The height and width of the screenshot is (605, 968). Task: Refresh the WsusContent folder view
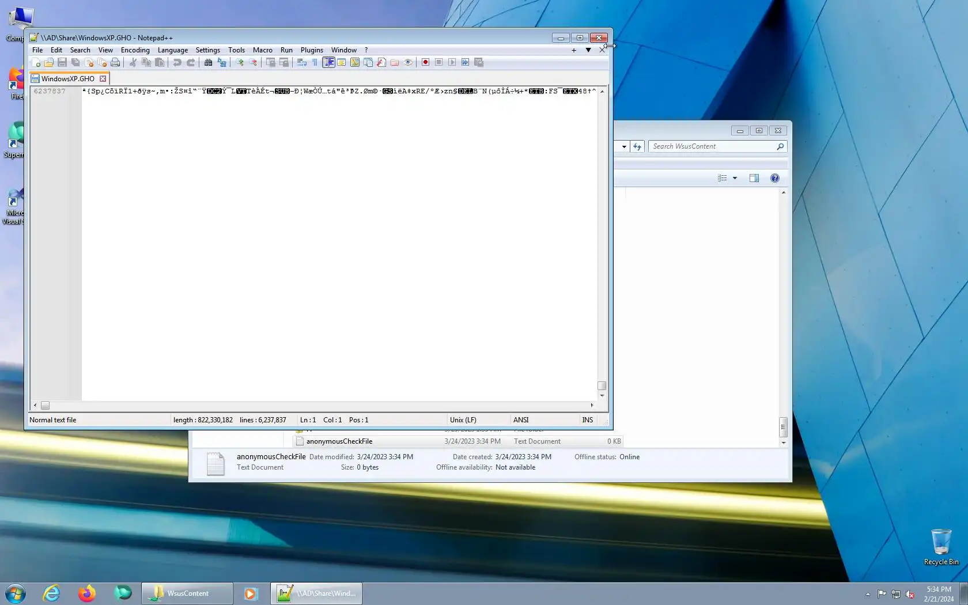637,146
